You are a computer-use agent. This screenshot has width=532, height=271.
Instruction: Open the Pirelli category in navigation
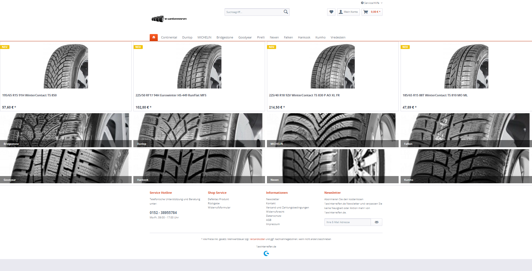(261, 37)
